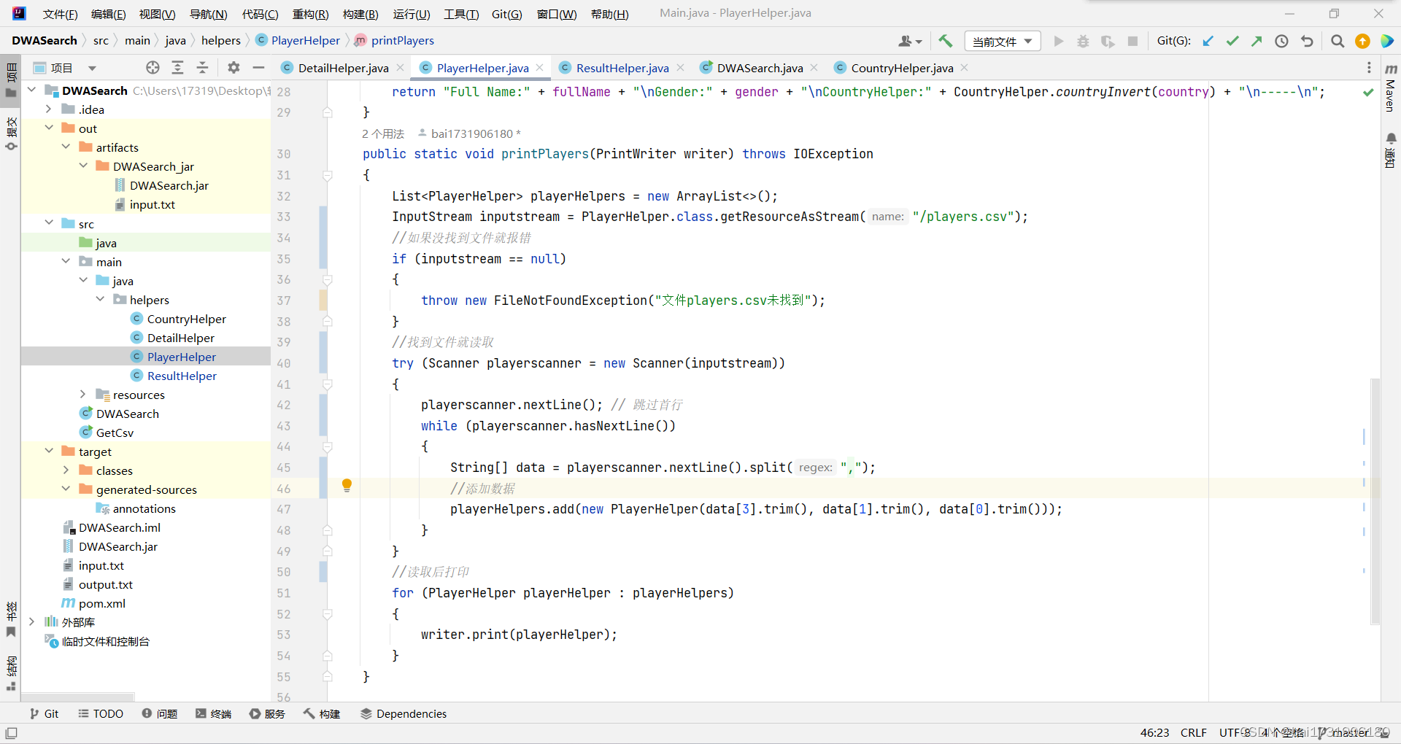This screenshot has width=1401, height=744.
Task: Click the CRLF line separator indicator
Action: [x=1194, y=732]
